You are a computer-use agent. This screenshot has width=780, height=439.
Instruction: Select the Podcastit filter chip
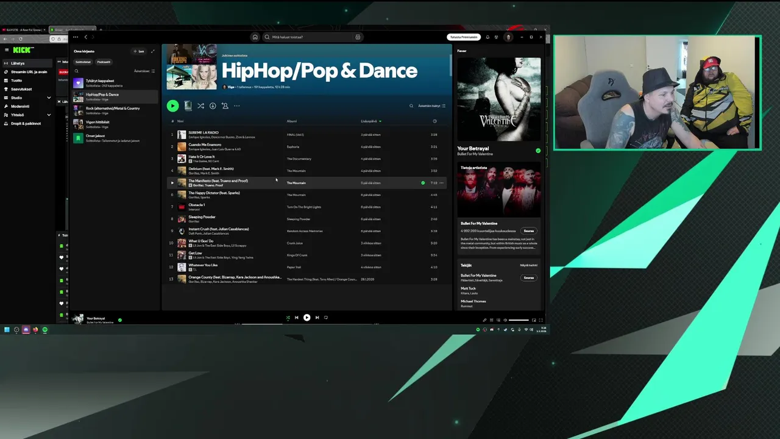coord(104,62)
